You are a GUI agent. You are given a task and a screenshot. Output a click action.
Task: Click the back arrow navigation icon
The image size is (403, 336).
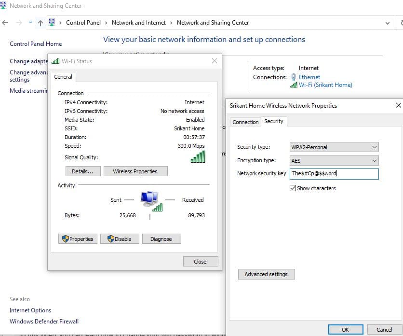pos(5,23)
